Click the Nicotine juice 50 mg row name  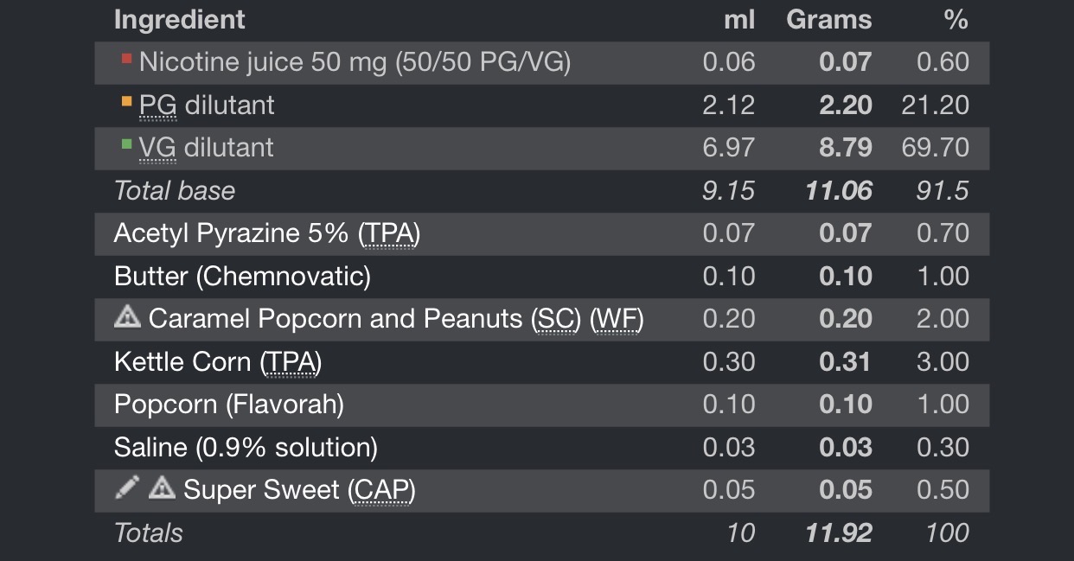coord(355,62)
